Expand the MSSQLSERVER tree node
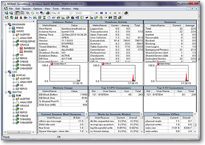Image resolution: width=205 pixels, height=145 pixels. [x=13, y=42]
